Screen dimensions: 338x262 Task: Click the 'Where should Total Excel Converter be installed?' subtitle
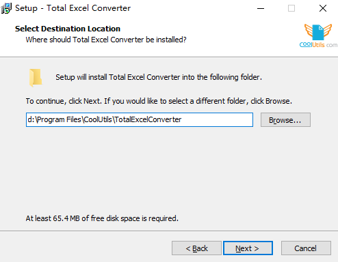tap(106, 40)
